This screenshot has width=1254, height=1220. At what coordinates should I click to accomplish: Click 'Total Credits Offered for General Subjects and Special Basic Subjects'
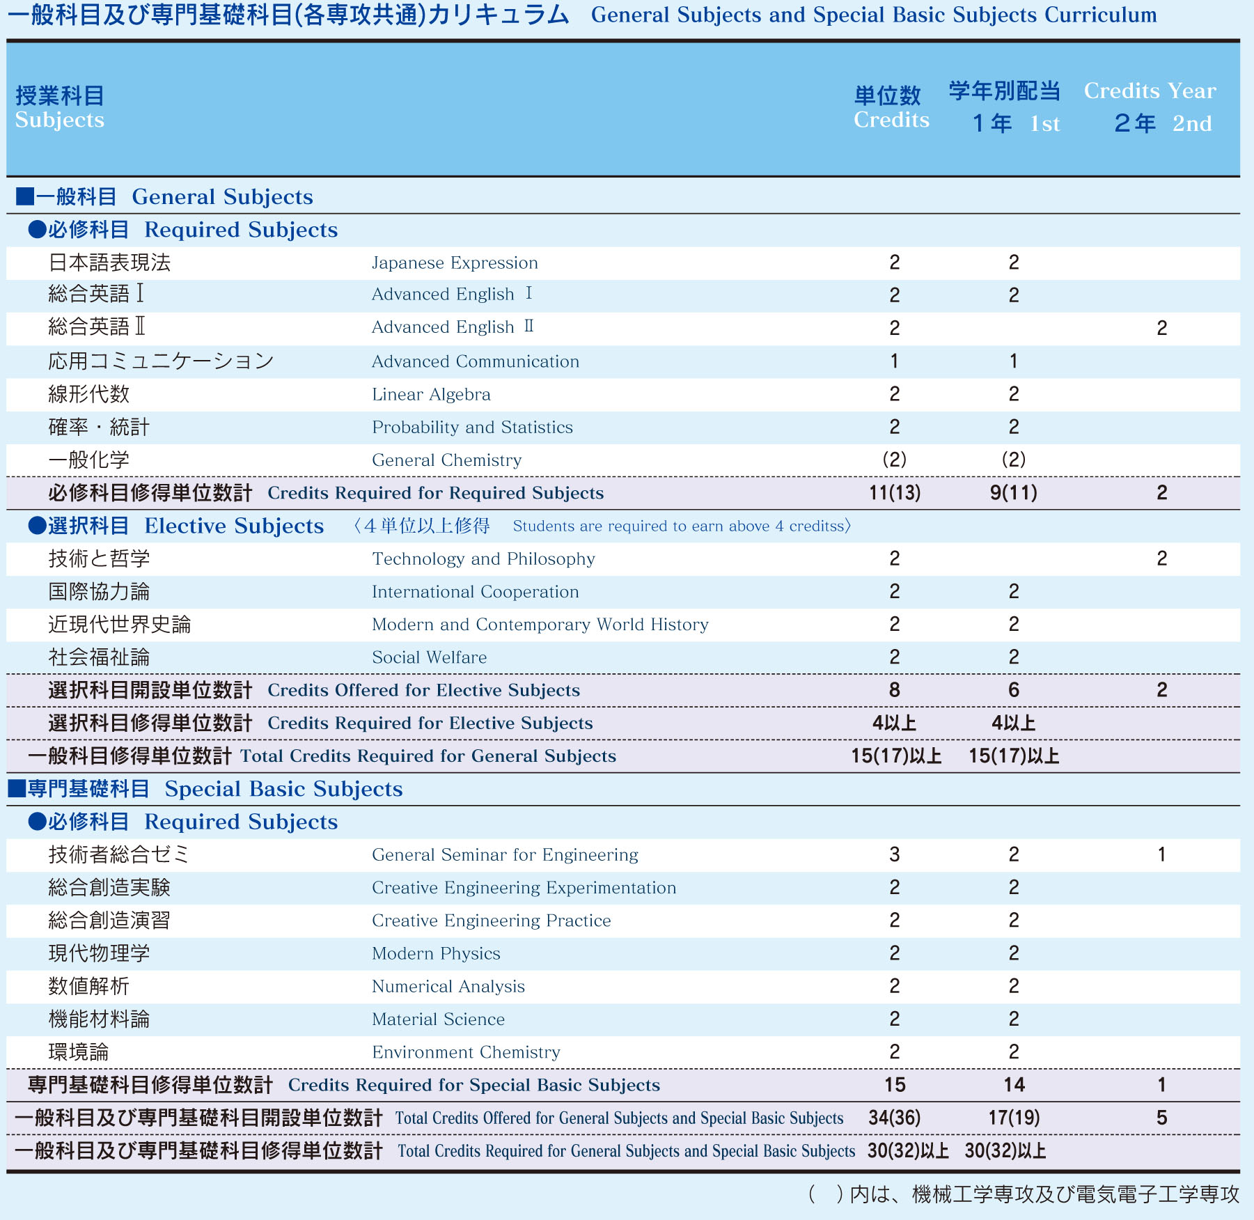point(620,1118)
